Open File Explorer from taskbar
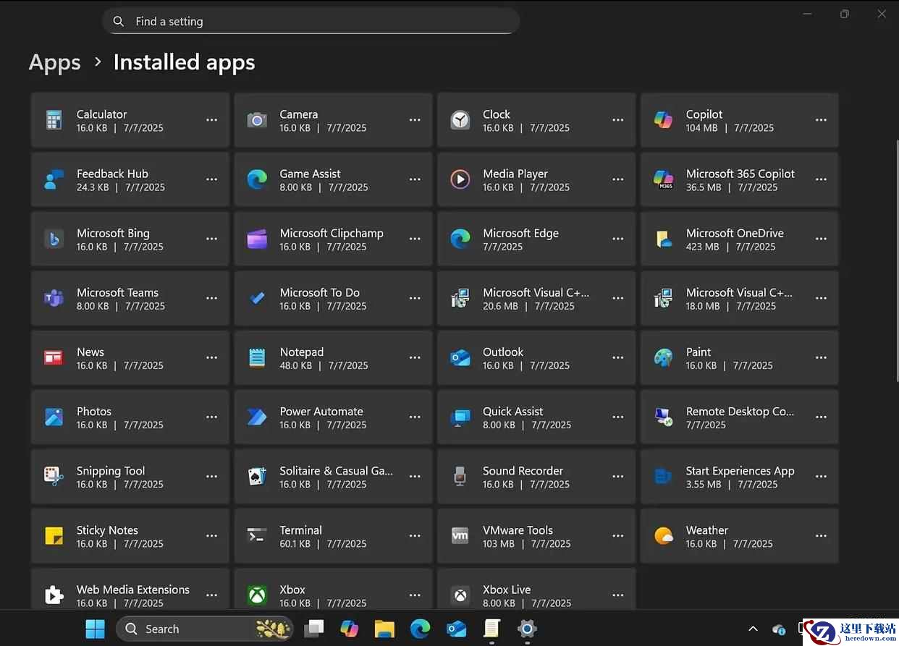Screen dimensions: 899x646 click(x=384, y=629)
